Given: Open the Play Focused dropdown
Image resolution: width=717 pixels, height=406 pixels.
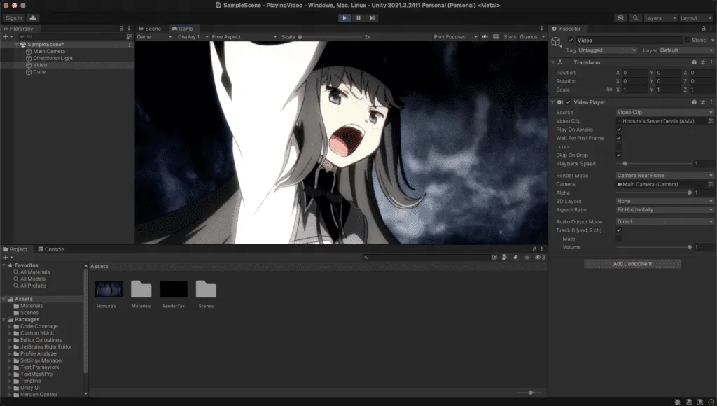Looking at the screenshot, I should tap(455, 36).
